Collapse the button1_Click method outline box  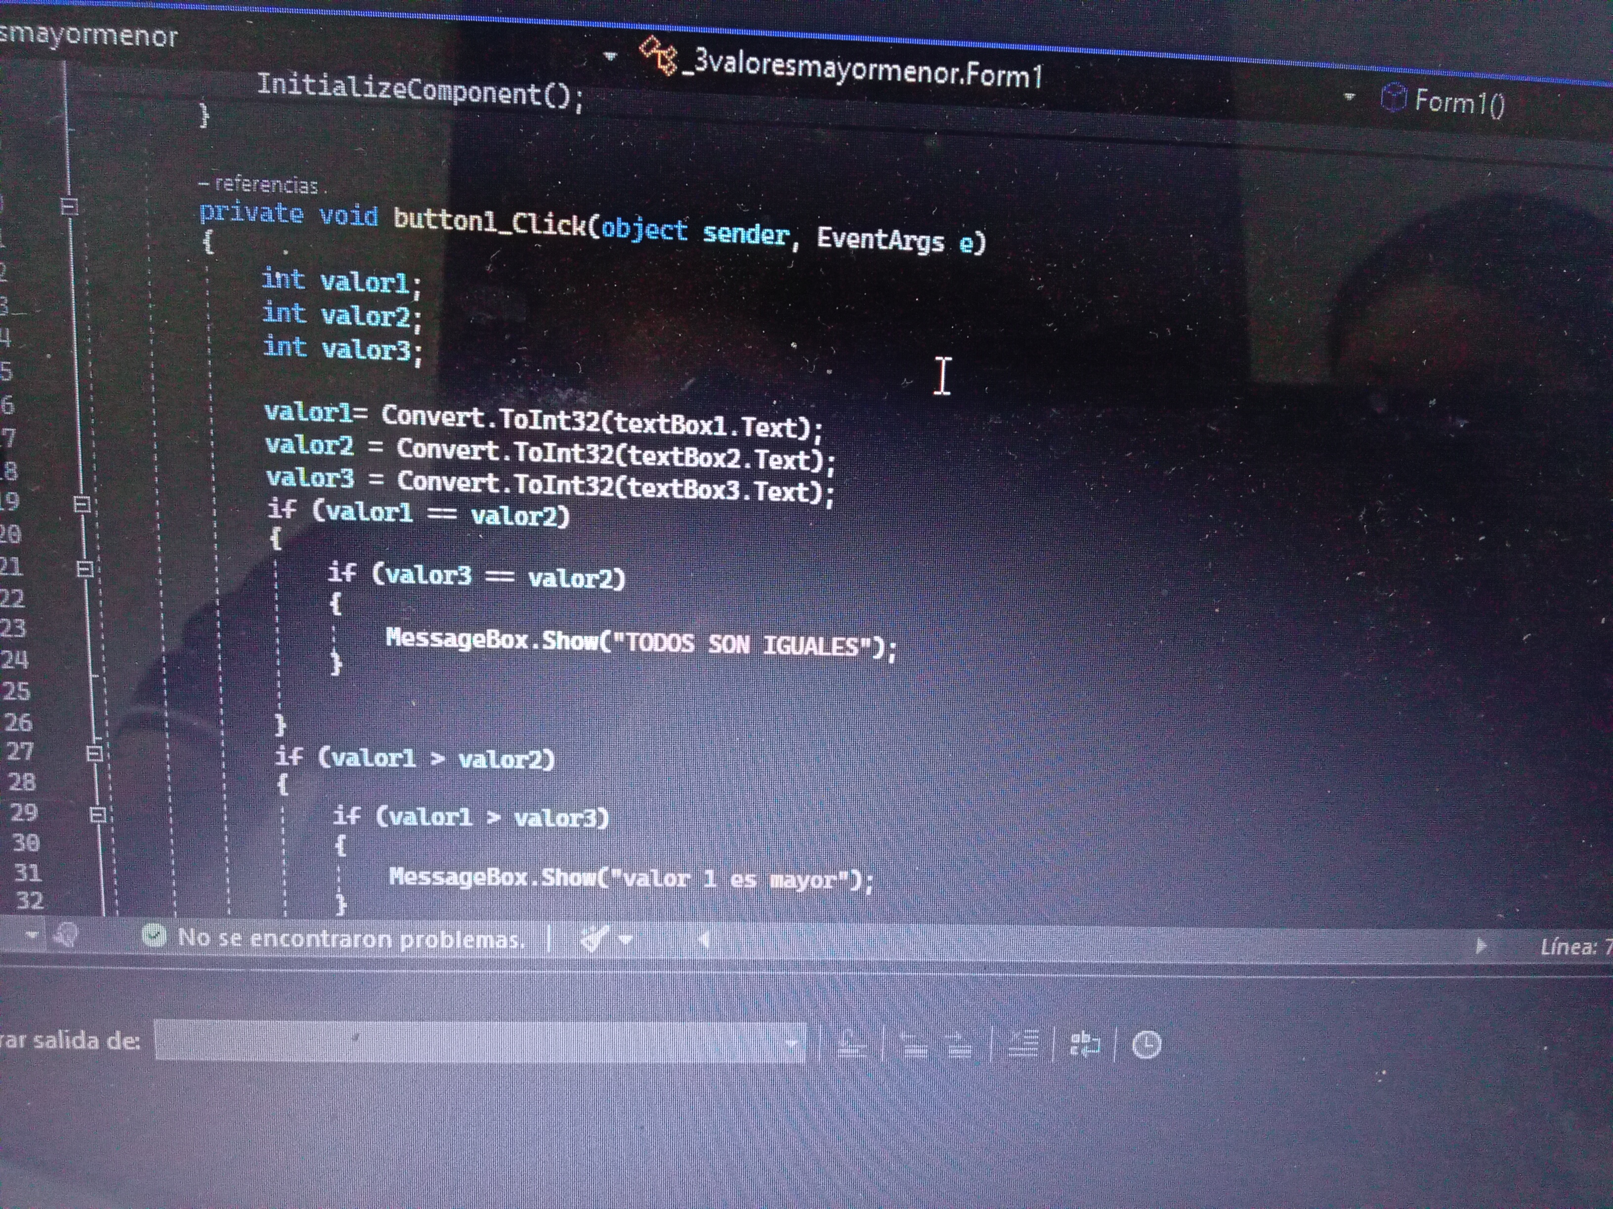coord(69,206)
